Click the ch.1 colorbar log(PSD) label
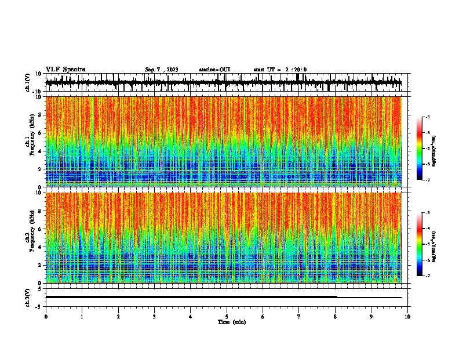Viewport: 459px width, 355px height. tap(434, 151)
